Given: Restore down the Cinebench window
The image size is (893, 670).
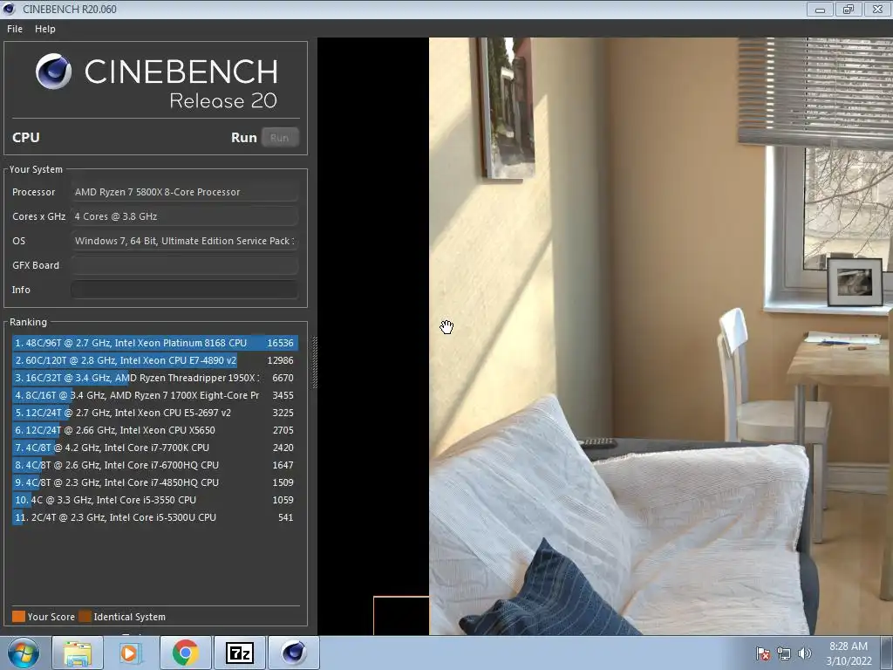Looking at the screenshot, I should 848,9.
